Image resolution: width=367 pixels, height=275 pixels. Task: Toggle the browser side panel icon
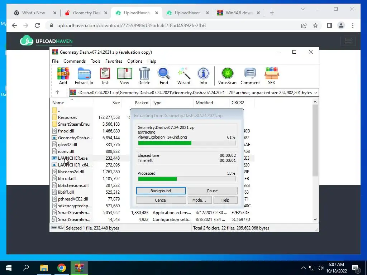pyautogui.click(x=330, y=25)
